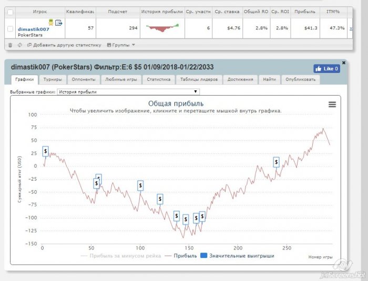
Task: Click the Facebook Like button
Action: tap(326, 69)
